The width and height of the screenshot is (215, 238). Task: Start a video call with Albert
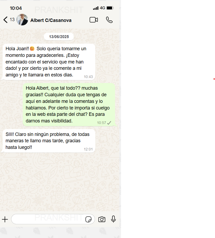click(94, 20)
